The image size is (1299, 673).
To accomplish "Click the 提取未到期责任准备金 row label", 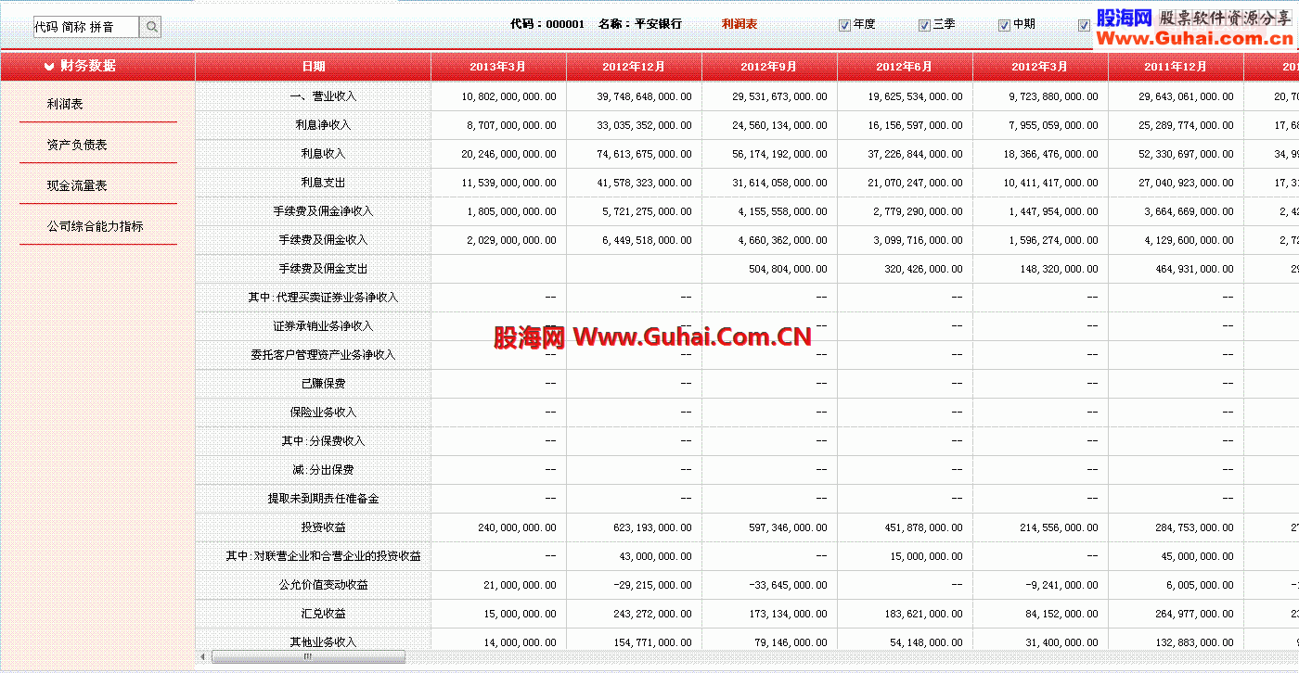I will point(323,499).
